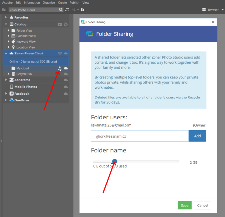
Task: Select the Folder View item
Action: 24,31
